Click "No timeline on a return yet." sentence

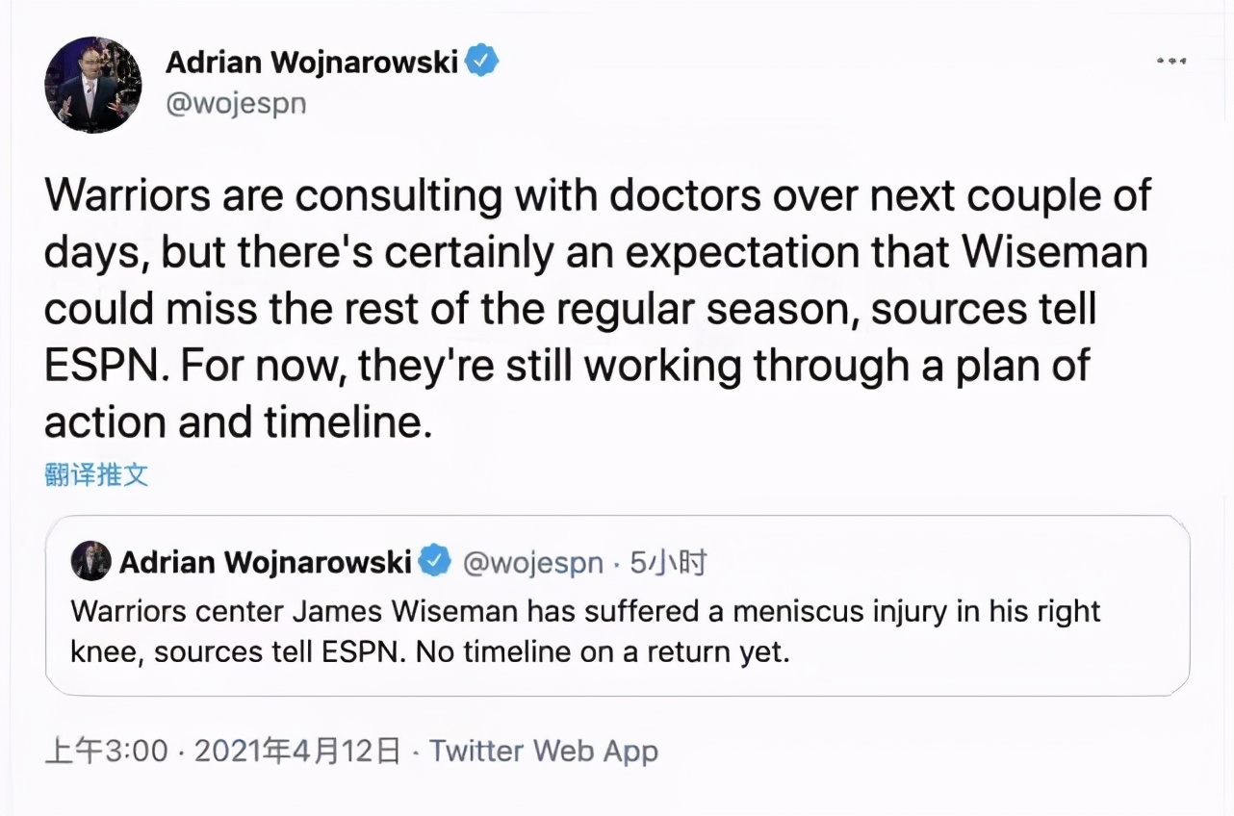(604, 651)
